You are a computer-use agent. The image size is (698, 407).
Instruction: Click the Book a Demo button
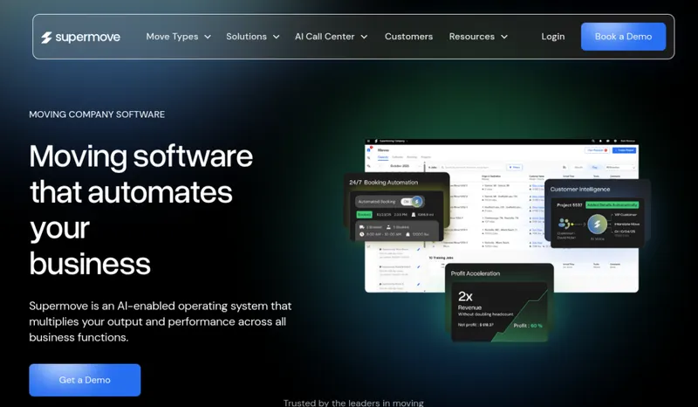pyautogui.click(x=623, y=37)
